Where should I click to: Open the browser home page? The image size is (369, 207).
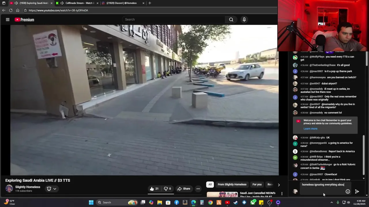pos(18,10)
